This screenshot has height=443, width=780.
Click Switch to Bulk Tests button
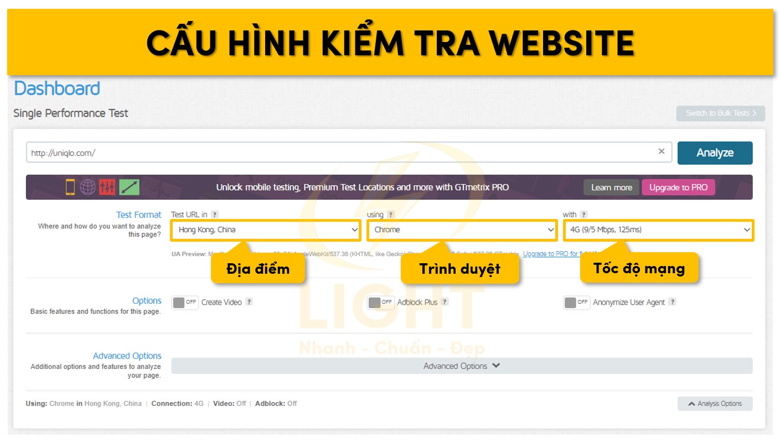click(721, 113)
